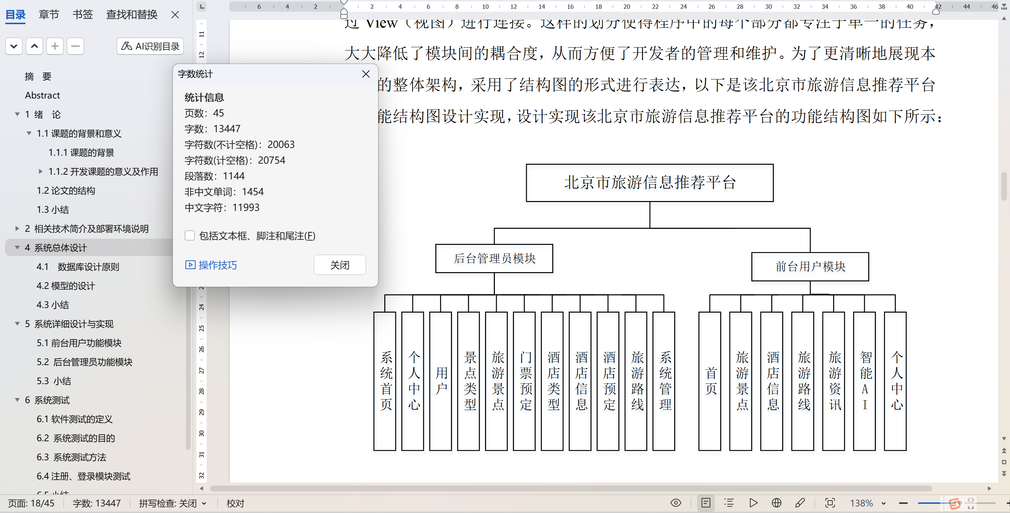Switch to page layout view icon
The height and width of the screenshot is (513, 1010).
[x=706, y=503]
